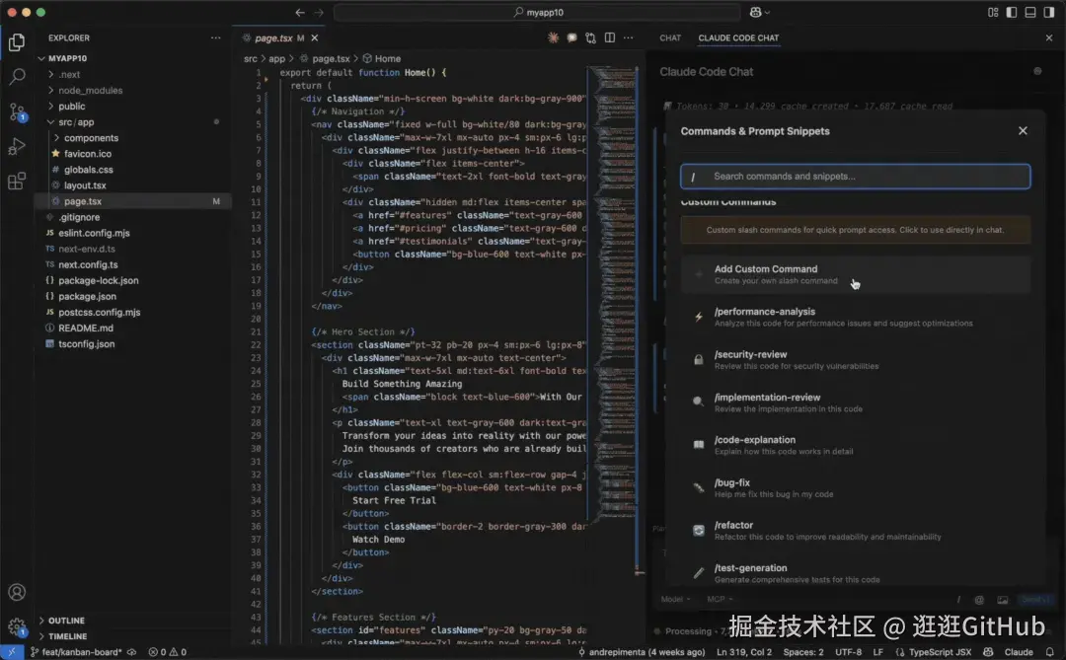Screen dimensions: 1066x660
Task: Open the MCP dropdown in chat input
Action: (x=720, y=599)
